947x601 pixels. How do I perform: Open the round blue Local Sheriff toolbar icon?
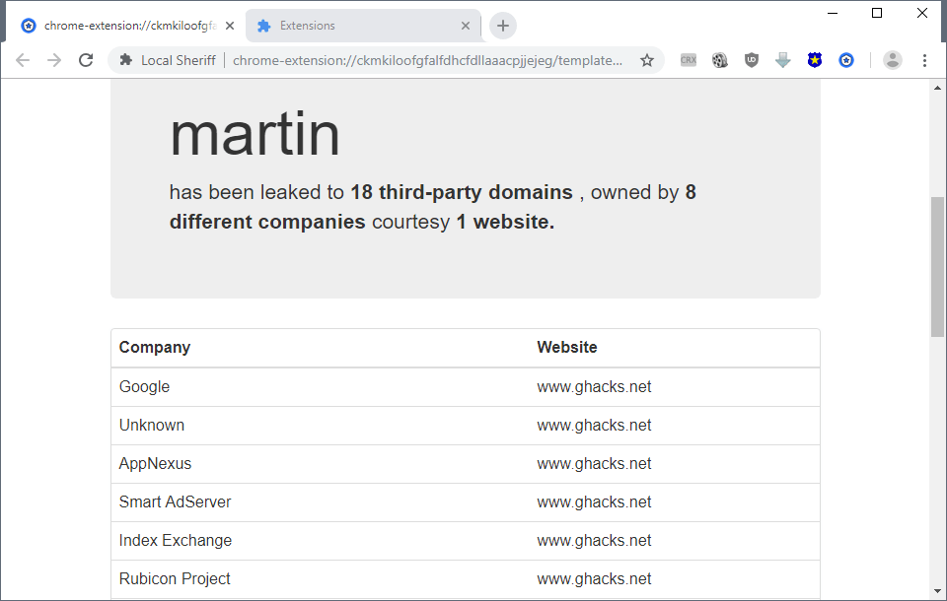click(846, 60)
